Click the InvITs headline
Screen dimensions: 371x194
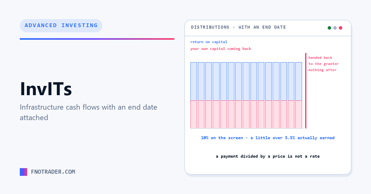pos(46,89)
